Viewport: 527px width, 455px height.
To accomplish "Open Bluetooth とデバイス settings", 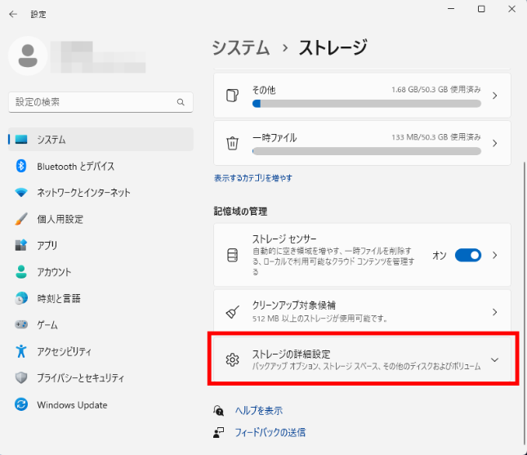I will click(100, 166).
